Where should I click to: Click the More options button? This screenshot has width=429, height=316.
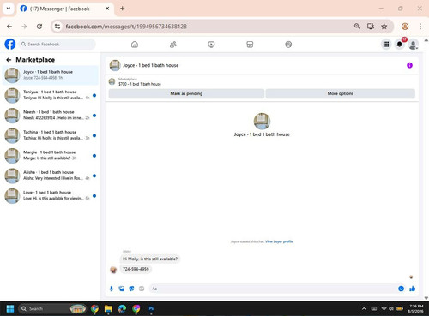(341, 93)
